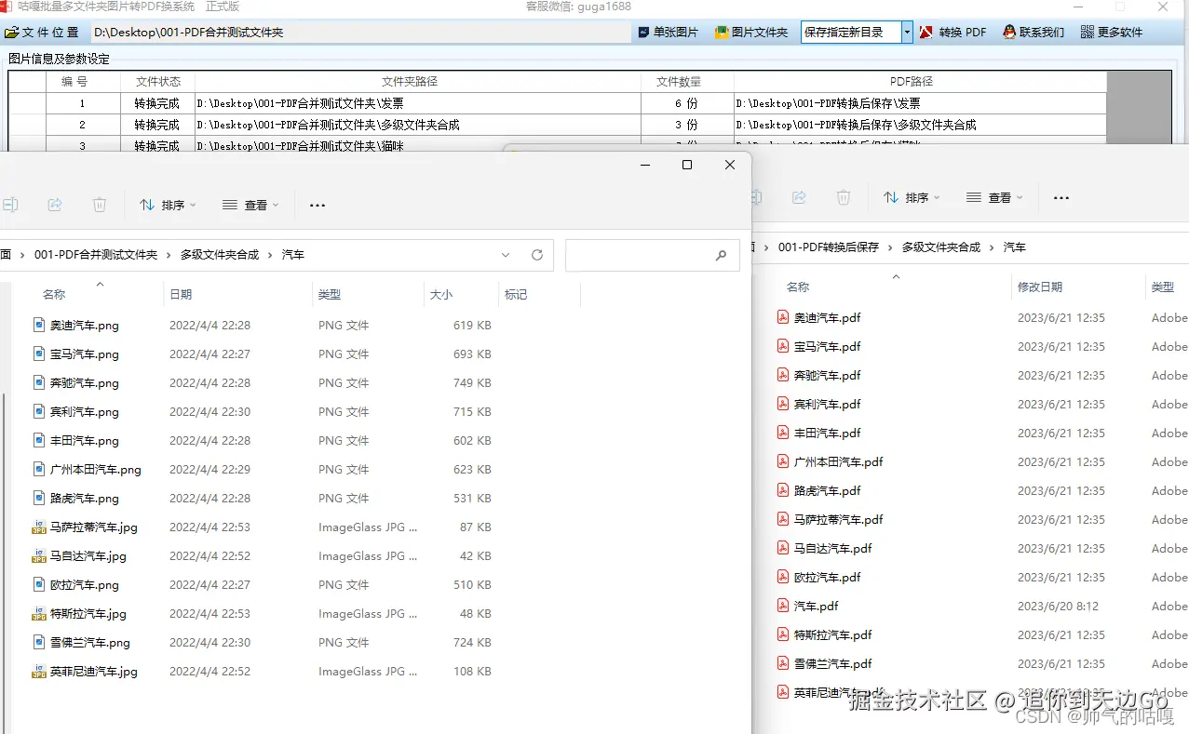Click the share icon in the front Explorer toolbar
1189x734 pixels.
55,205
